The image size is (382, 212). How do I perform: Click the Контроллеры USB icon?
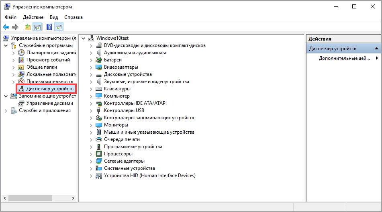[x=99, y=110]
